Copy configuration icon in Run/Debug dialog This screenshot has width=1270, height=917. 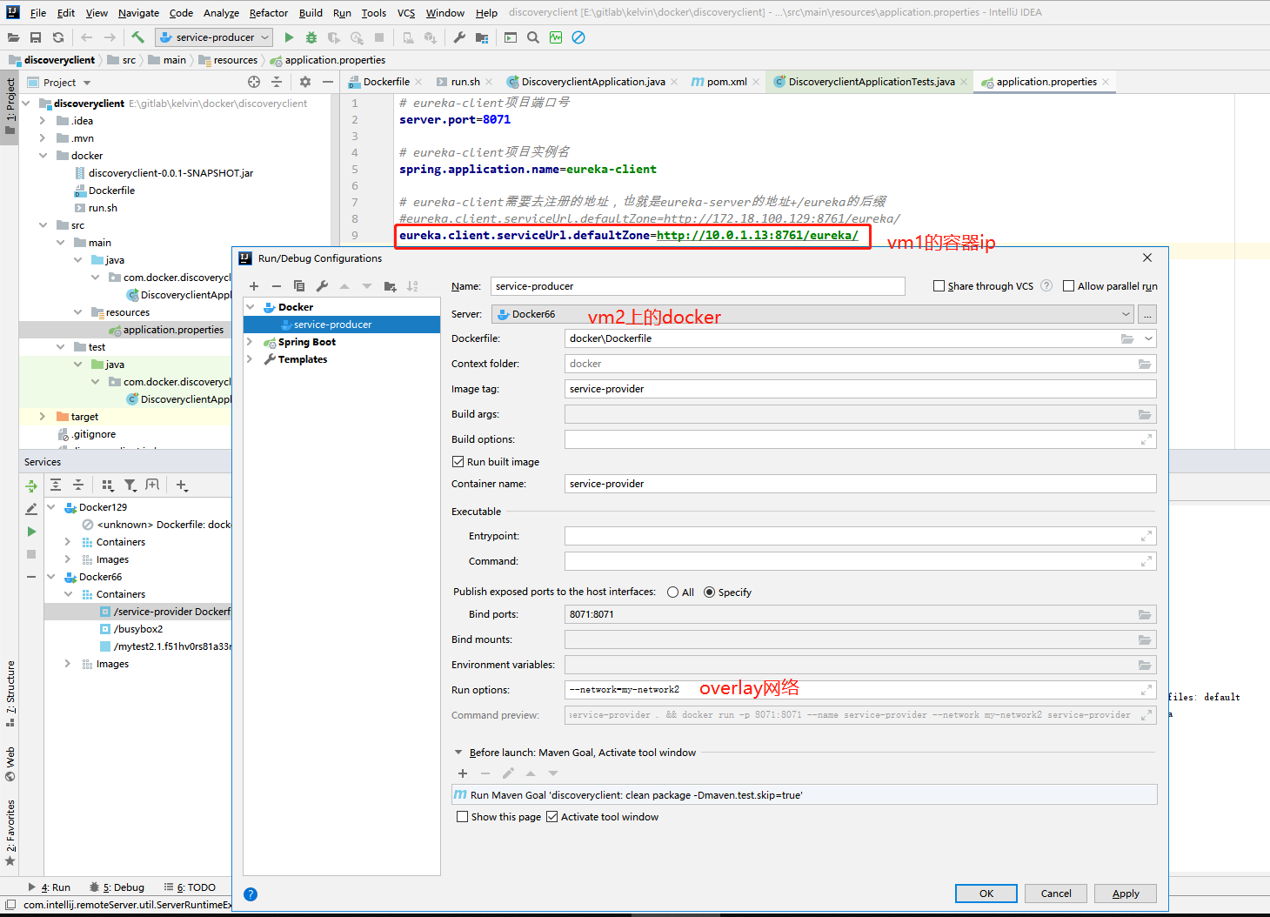coord(299,286)
